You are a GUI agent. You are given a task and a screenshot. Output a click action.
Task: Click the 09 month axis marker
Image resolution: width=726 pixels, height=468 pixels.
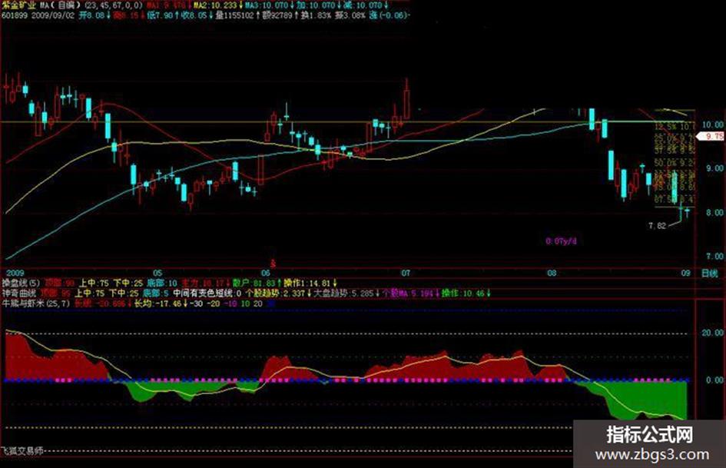[686, 274]
